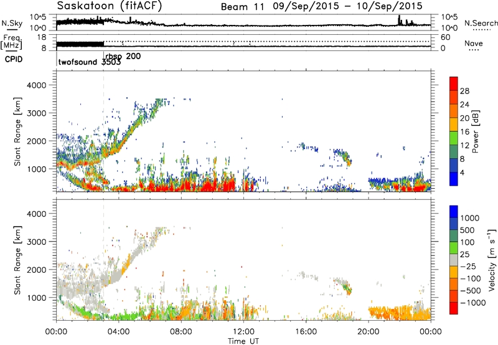Click the grey Velocity segment between 25 and -25
Screen dimensions: 498x345
[x=454, y=260]
